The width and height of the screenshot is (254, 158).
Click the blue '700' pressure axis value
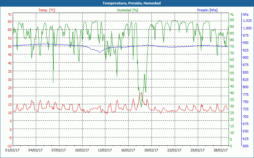pos(245,116)
